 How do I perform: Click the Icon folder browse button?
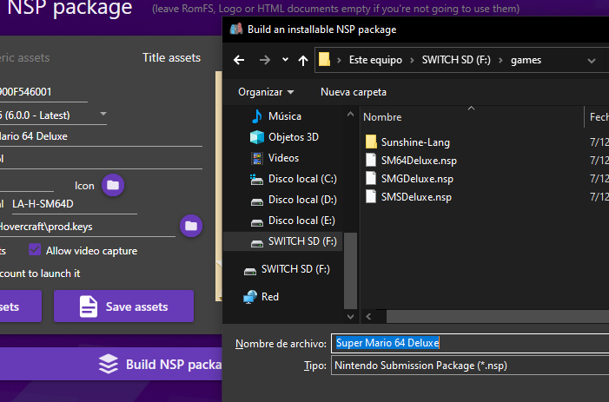[x=113, y=185]
